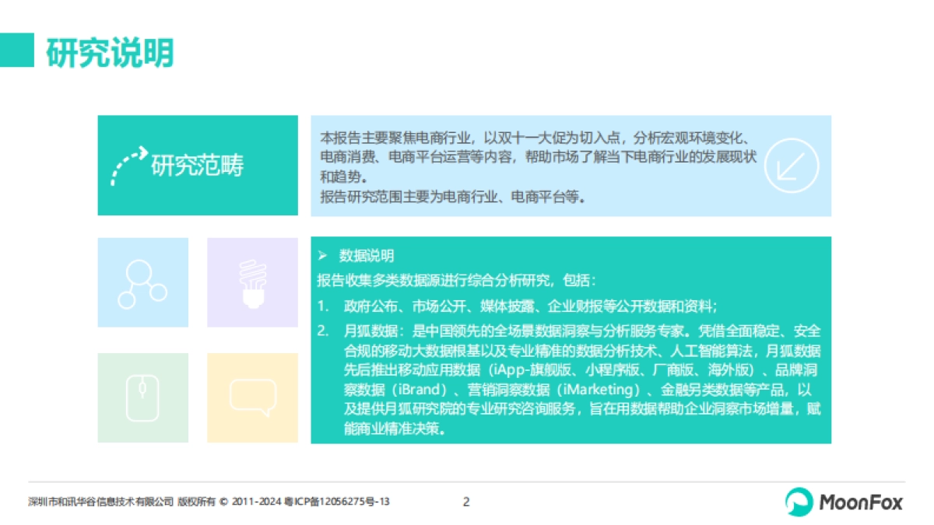Select the speech bubble icon on the yellow tile

click(252, 396)
